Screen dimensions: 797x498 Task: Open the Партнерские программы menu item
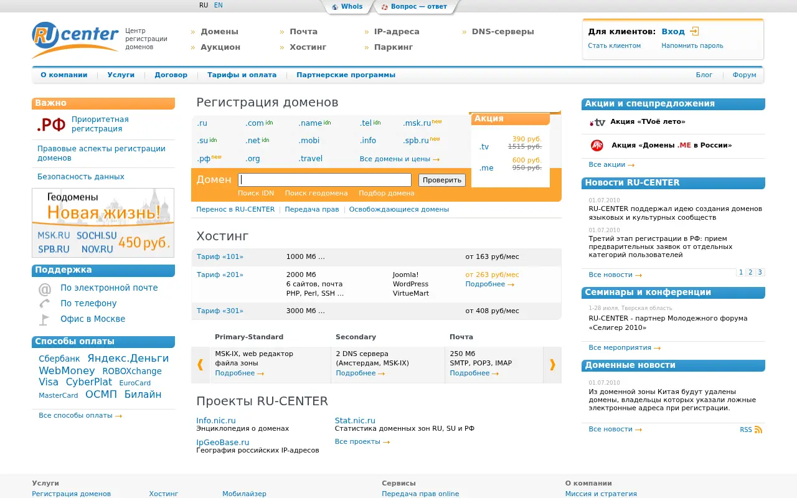click(x=346, y=75)
